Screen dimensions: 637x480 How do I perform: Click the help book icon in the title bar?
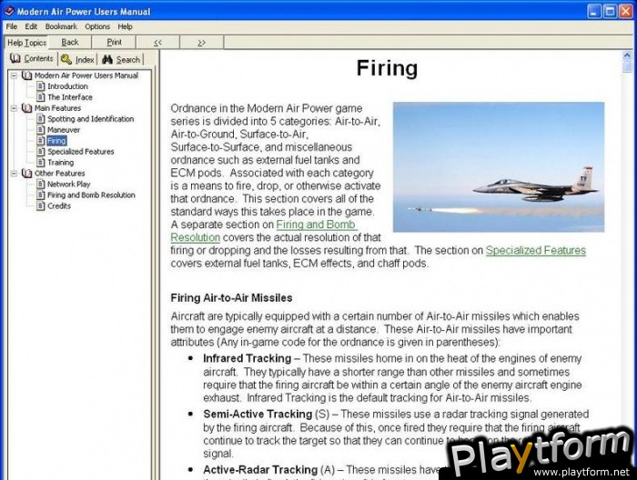9,11
